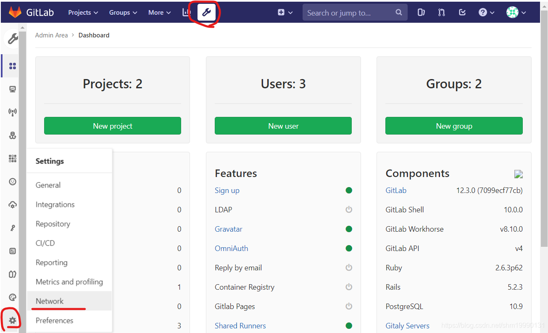Screen dimensions: 548x333
Task: Open the Service Templates icon in sidebar
Action: [x=13, y=251]
